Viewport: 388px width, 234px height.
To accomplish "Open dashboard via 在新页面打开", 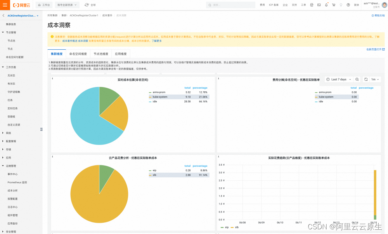I will click(375, 49).
